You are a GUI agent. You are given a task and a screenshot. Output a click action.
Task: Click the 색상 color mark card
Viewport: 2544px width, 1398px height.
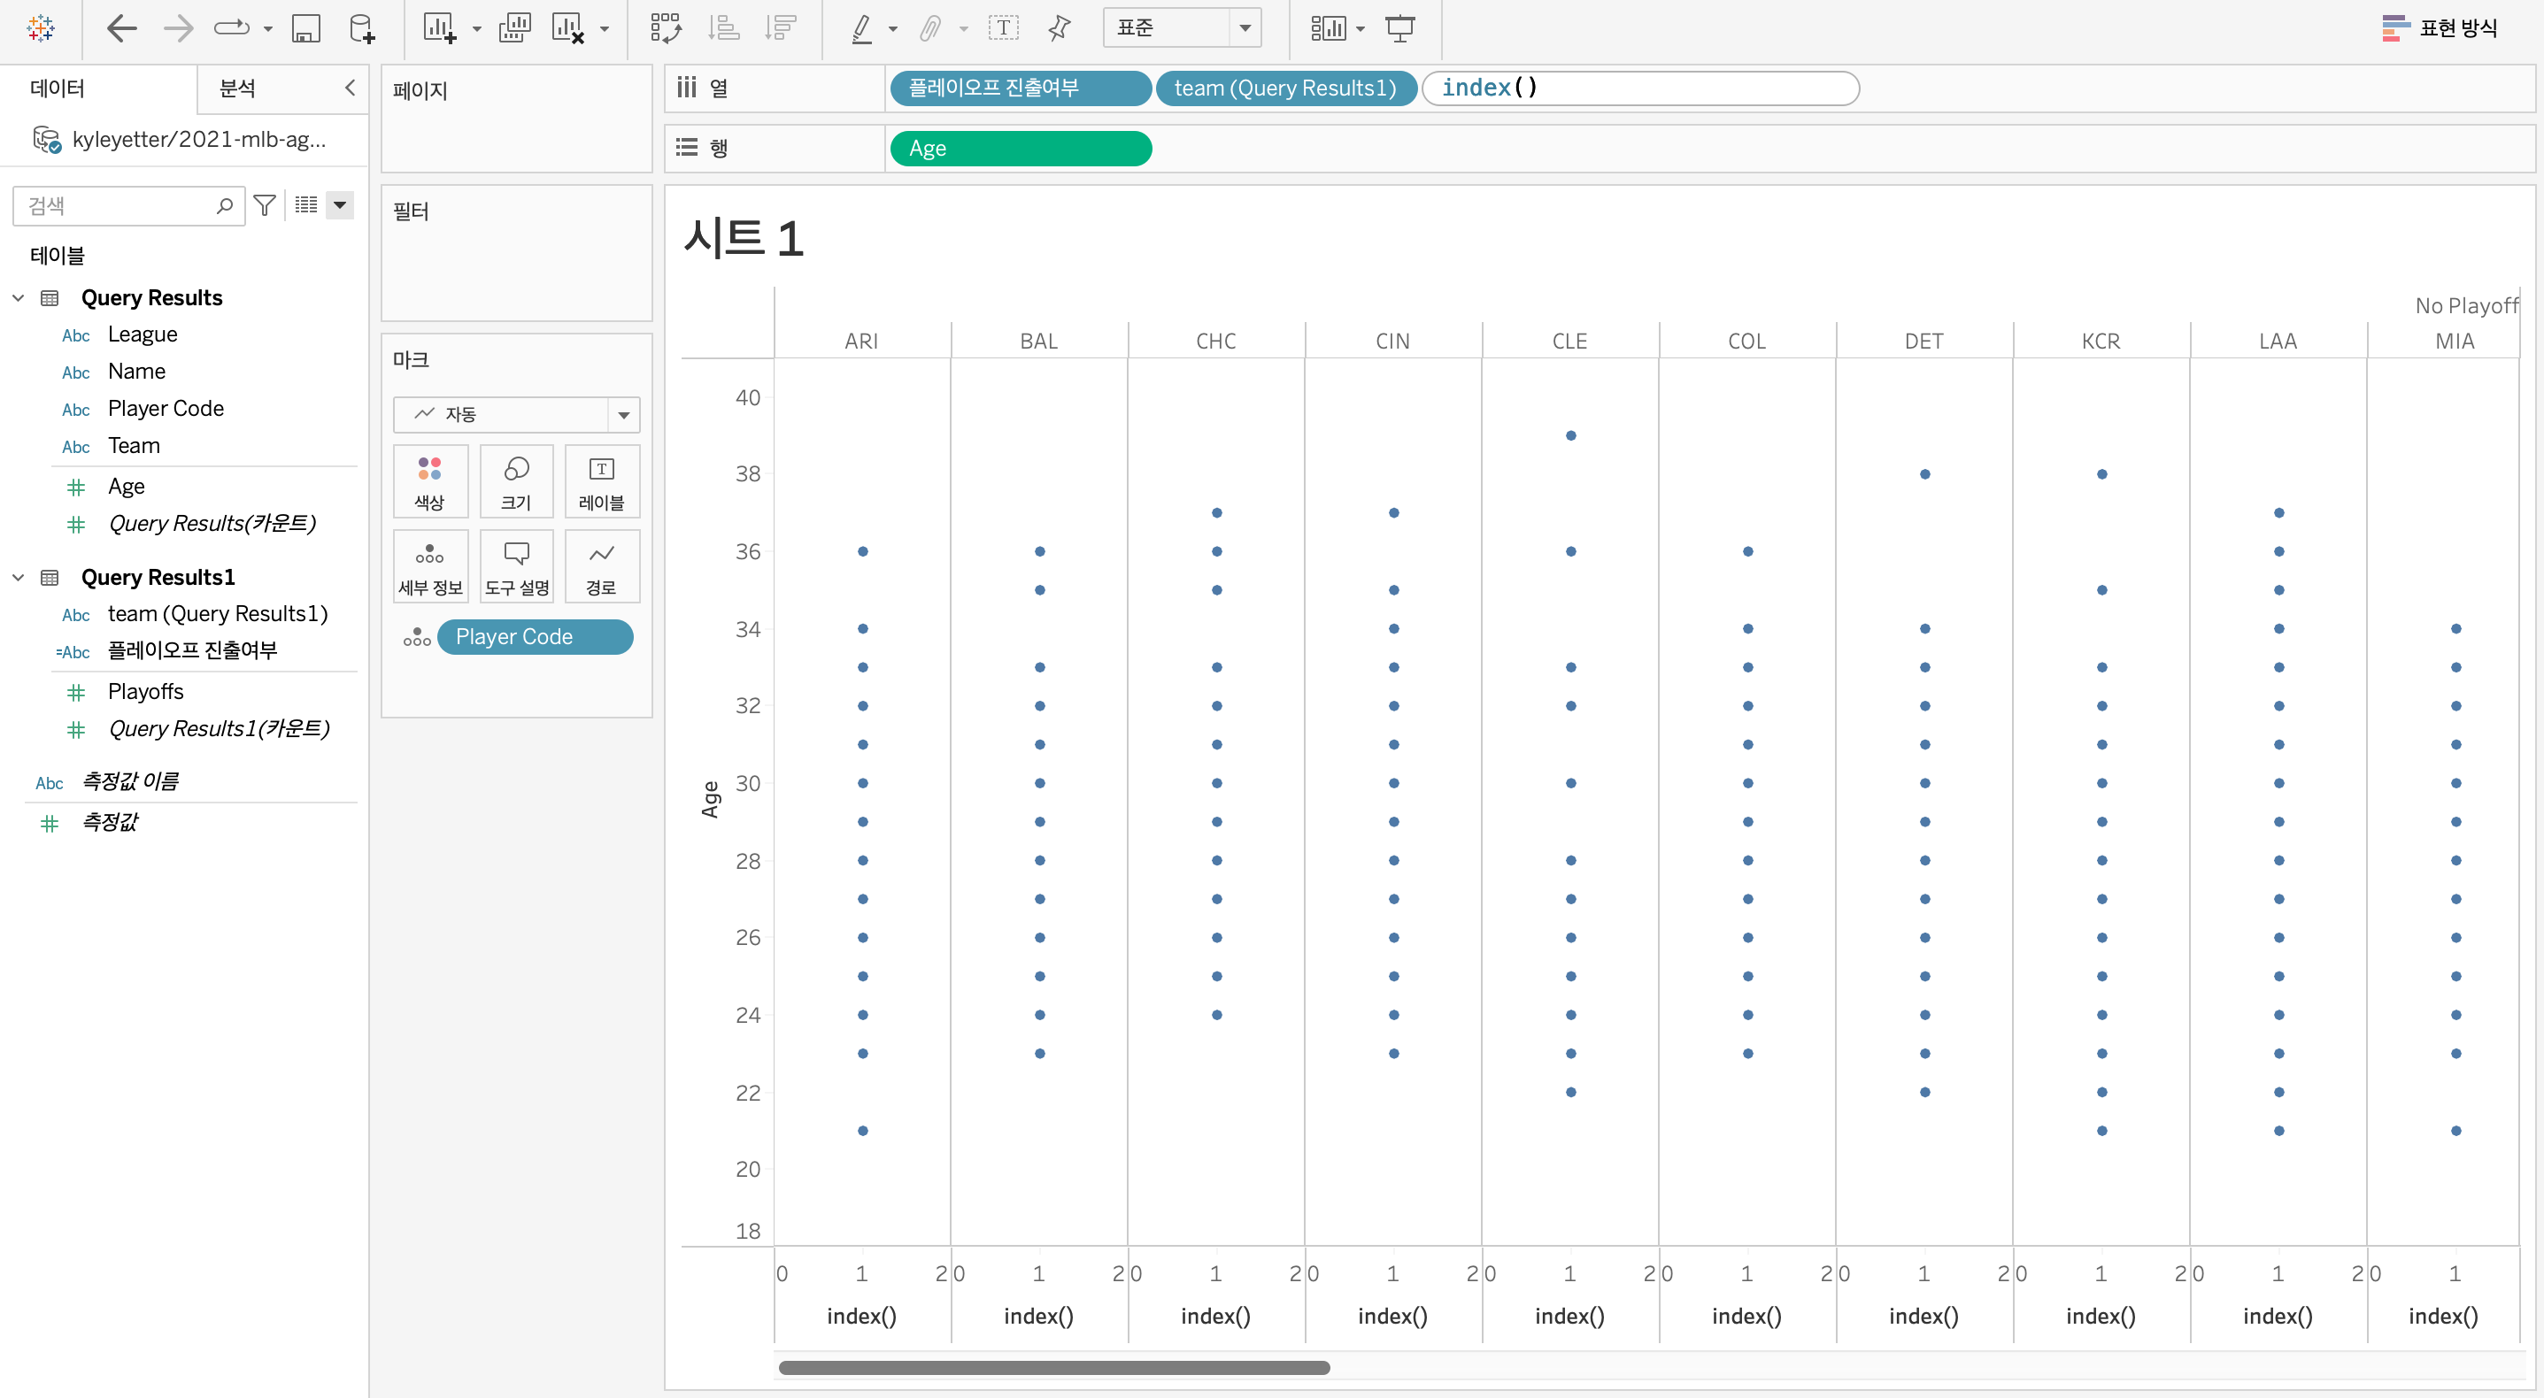tap(429, 482)
